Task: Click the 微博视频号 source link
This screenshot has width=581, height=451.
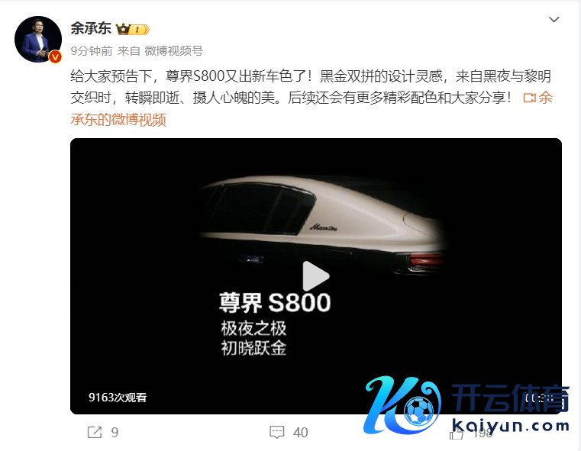Action: 173,50
